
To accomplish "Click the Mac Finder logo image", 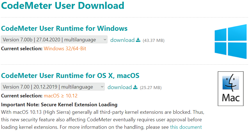I will tap(231, 89).
